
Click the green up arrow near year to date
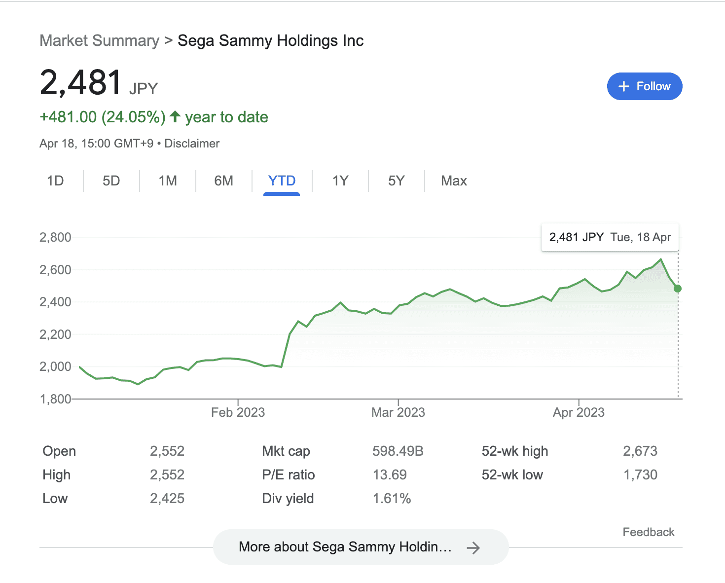pyautogui.click(x=175, y=117)
